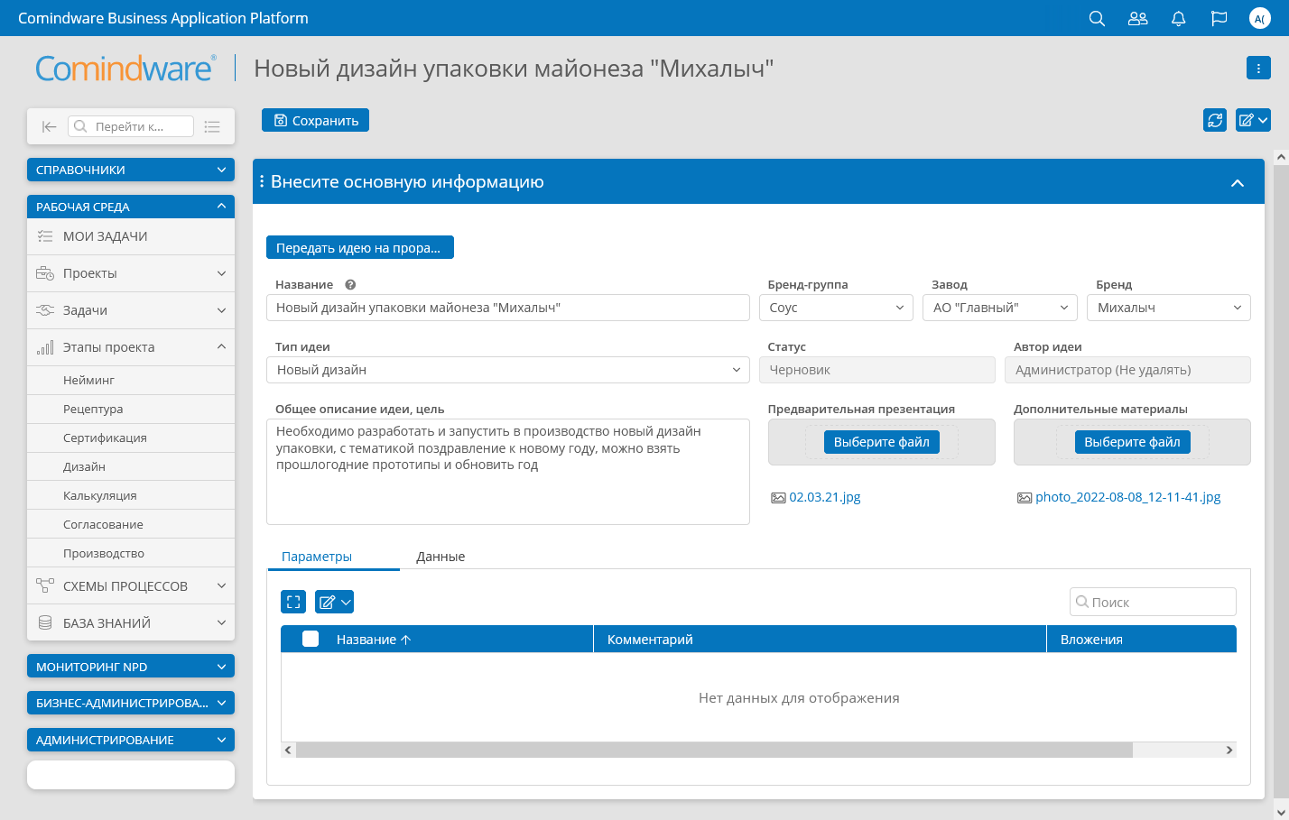Click the help icon next to Название
1289x820 pixels.
point(350,284)
